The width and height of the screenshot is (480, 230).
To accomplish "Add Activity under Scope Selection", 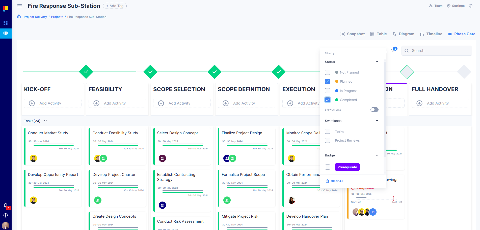I will pyautogui.click(x=182, y=103).
